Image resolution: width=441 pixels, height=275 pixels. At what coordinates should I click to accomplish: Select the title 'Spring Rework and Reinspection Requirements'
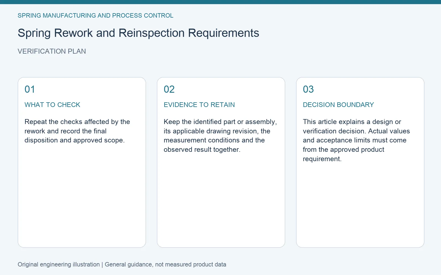(138, 33)
